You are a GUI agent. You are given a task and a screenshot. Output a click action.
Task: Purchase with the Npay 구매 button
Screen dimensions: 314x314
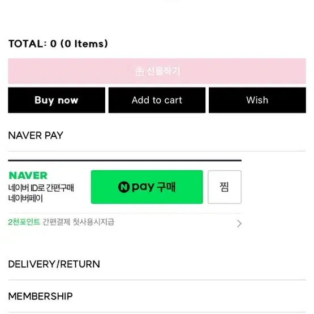[147, 187]
